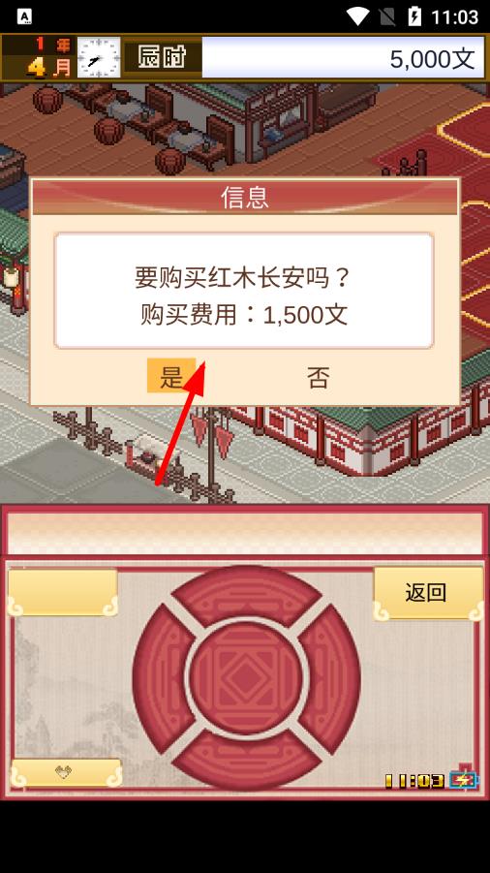Tap the analog clock icon

99,58
